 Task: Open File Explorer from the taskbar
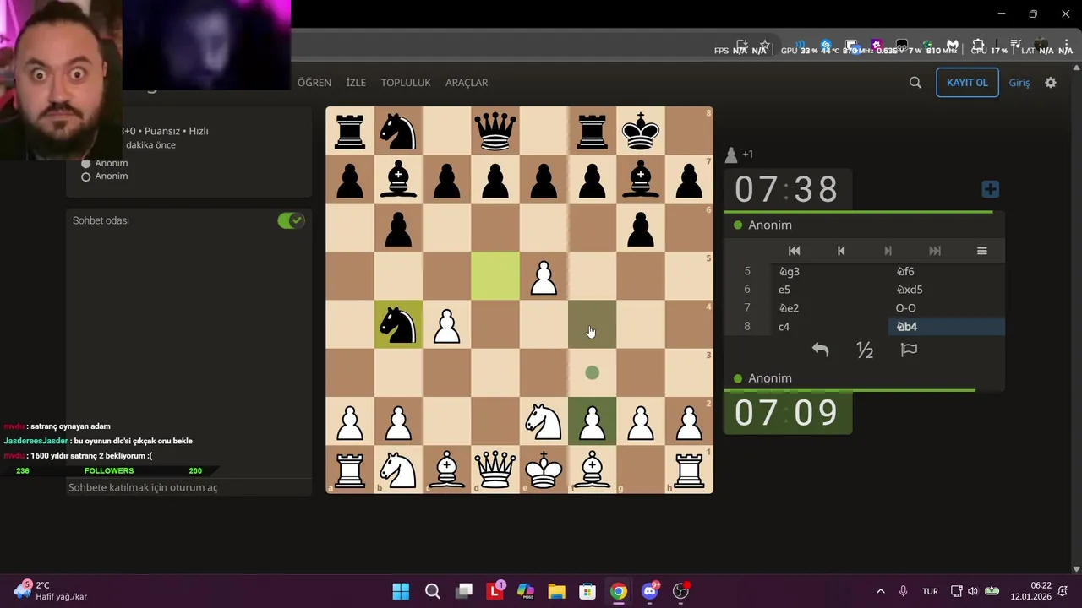[x=556, y=591]
